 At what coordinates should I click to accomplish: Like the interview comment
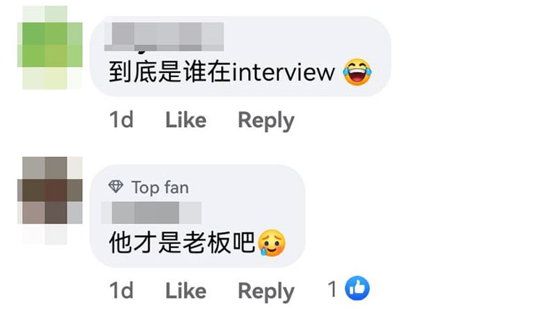coord(186,119)
